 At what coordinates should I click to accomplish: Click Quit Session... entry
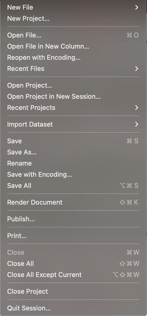(x=73, y=308)
